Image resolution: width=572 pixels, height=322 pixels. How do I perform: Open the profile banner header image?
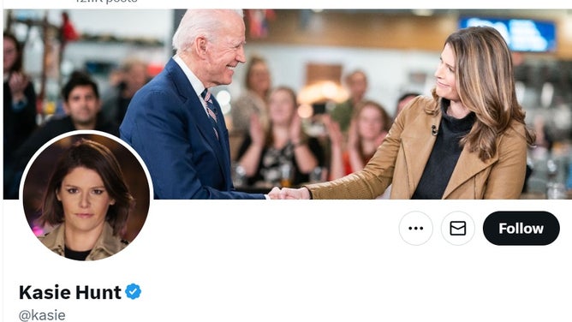(x=288, y=104)
